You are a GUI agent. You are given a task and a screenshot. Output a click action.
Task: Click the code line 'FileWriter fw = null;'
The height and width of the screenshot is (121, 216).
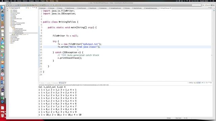(65, 36)
